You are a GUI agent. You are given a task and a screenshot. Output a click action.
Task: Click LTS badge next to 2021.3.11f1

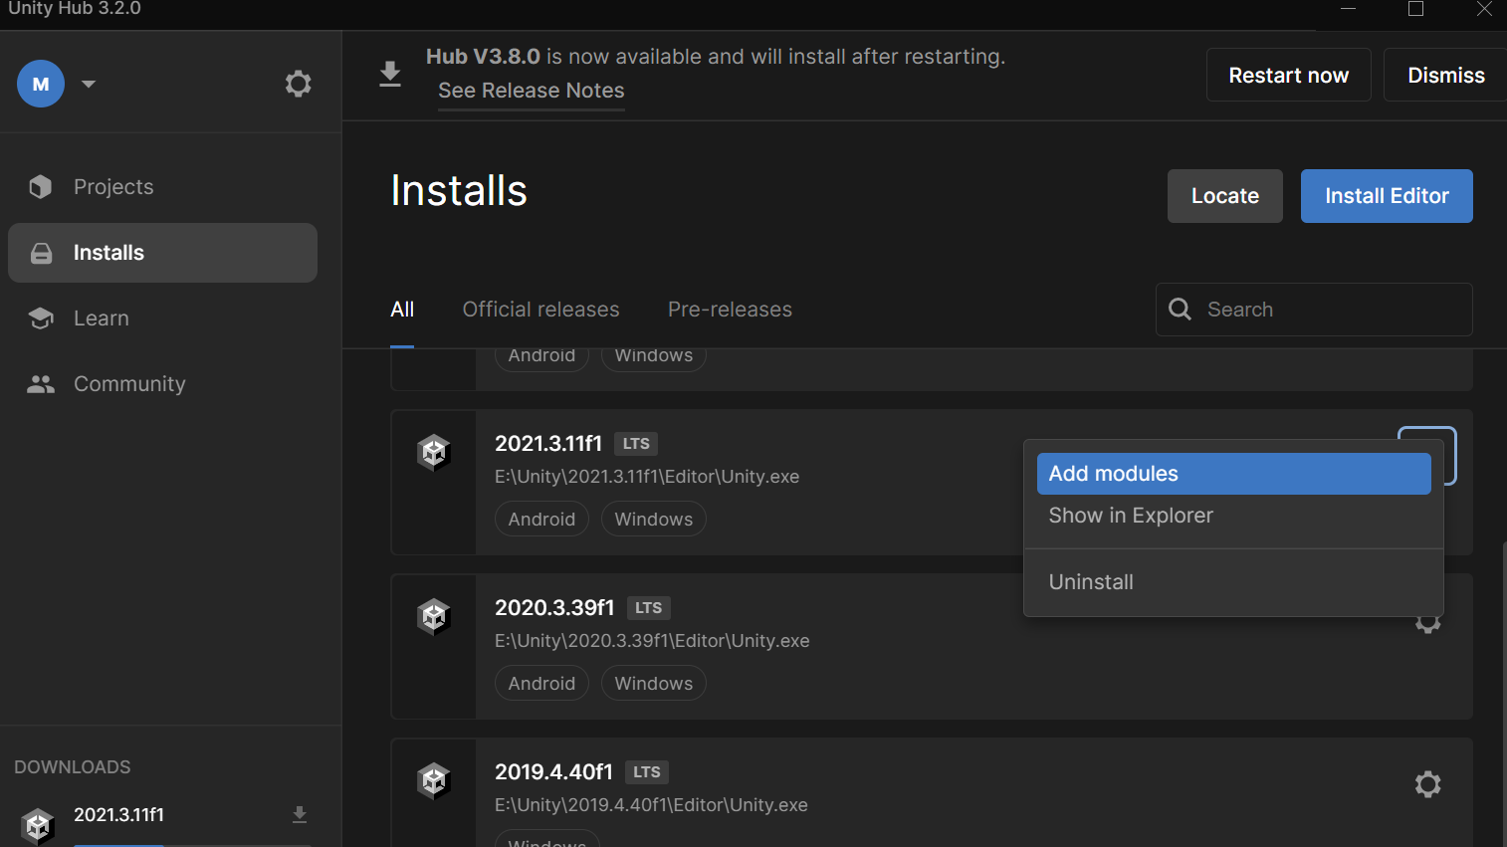[x=636, y=444]
